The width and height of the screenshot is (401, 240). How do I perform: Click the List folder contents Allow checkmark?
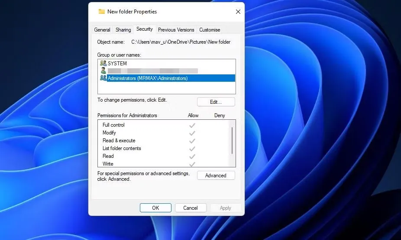click(x=192, y=149)
